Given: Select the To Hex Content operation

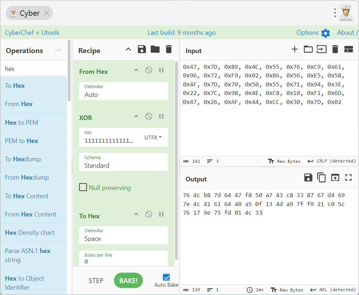Looking at the screenshot, I should [34, 196].
